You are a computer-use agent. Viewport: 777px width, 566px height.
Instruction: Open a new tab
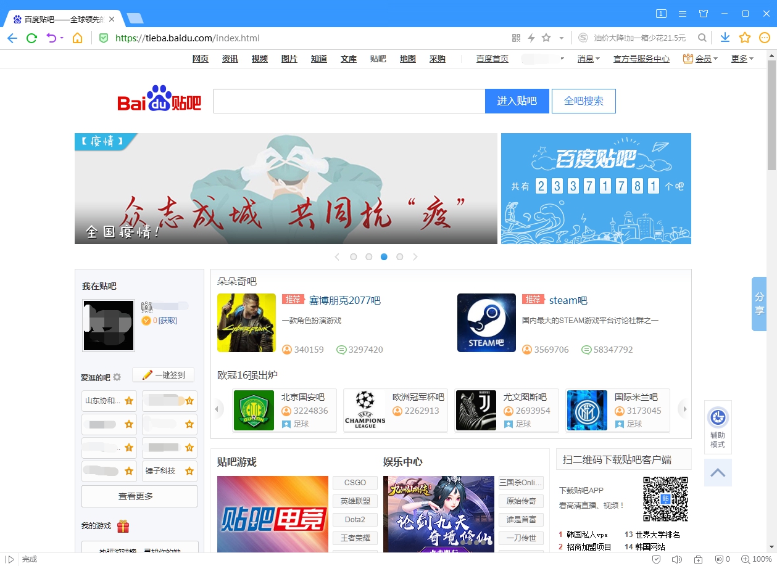134,18
